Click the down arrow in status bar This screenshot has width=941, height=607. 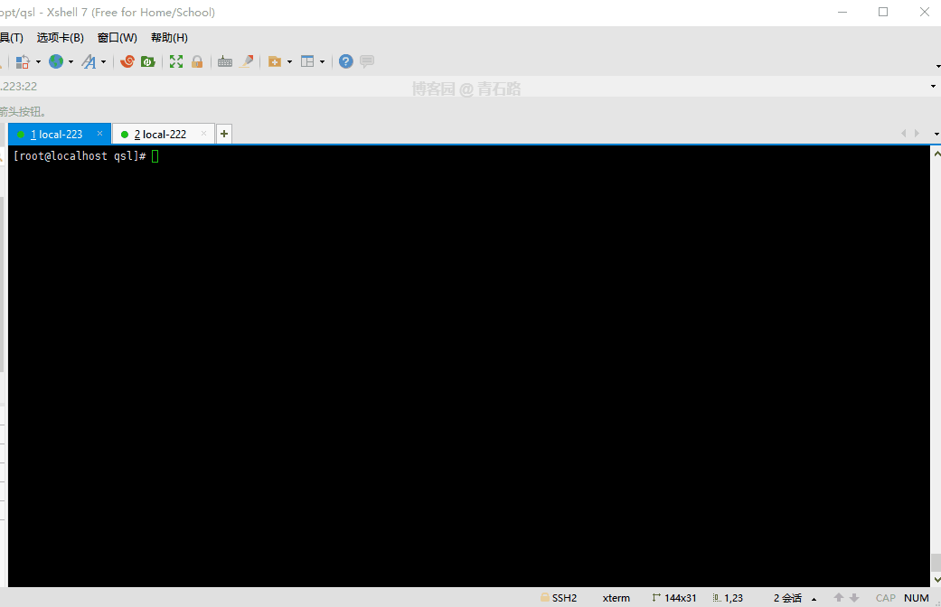click(854, 597)
